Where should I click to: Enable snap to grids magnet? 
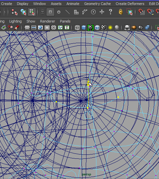[142, 12]
